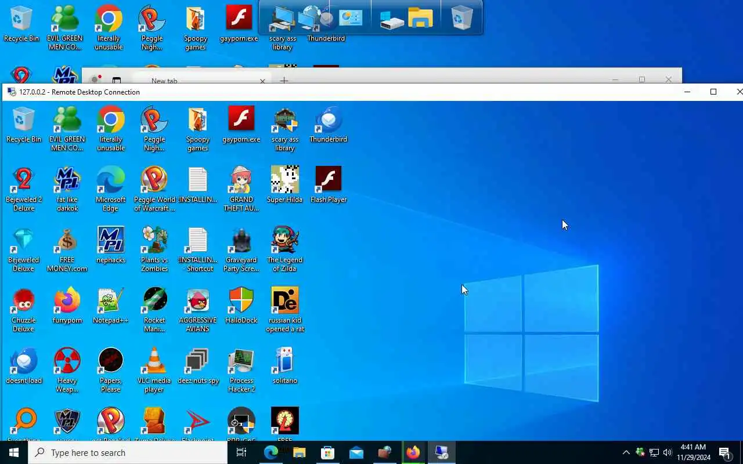Select 'fat like darkok' desktop icon
Screen dimensions: 743x464
(67, 189)
